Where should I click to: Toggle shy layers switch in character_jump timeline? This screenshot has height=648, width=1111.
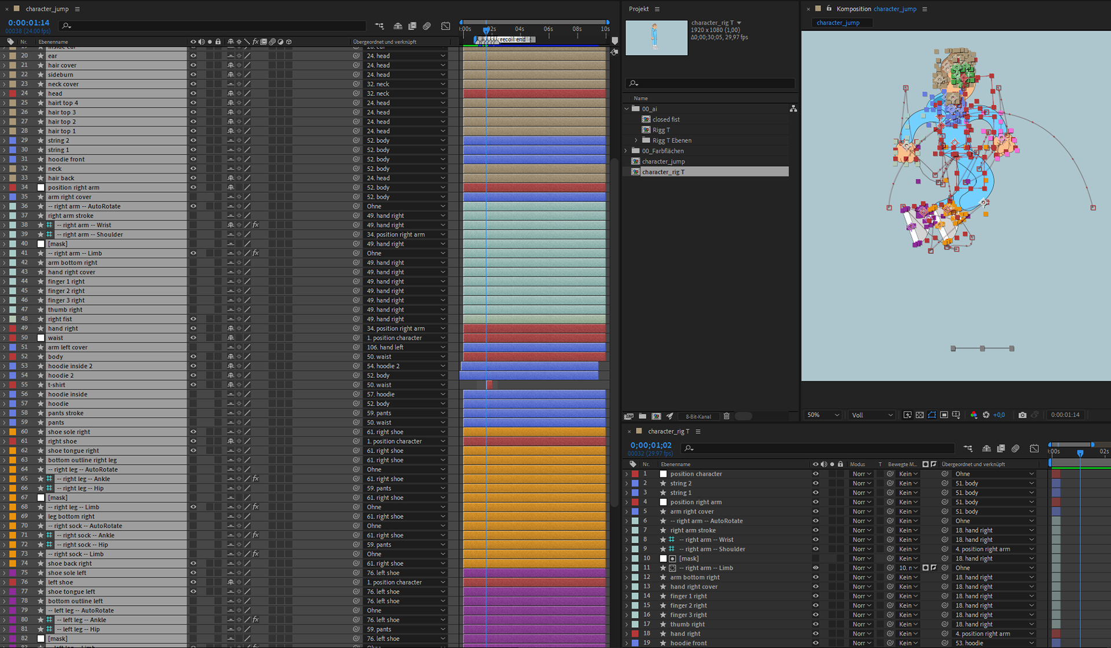click(x=398, y=26)
